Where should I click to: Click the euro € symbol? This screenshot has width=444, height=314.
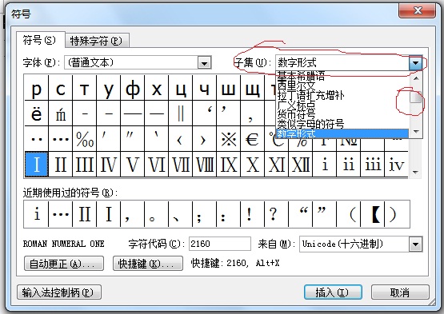(252, 138)
